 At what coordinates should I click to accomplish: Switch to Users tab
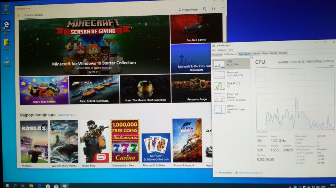(x=265, y=53)
